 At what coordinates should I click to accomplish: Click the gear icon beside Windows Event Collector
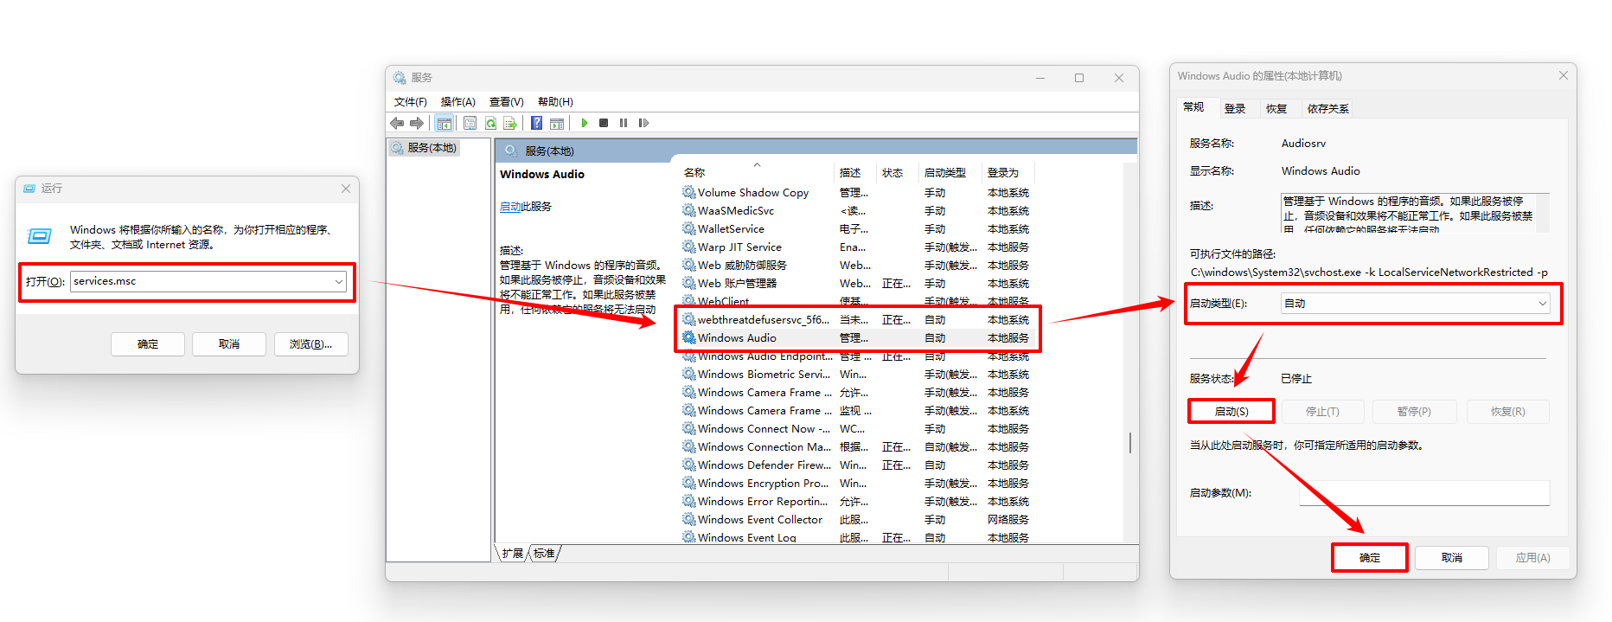point(689,519)
